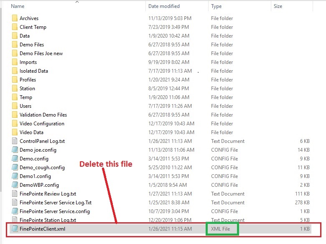Select the Demo_cough.config file icon
This screenshot has width=326, height=244.
point(15,167)
